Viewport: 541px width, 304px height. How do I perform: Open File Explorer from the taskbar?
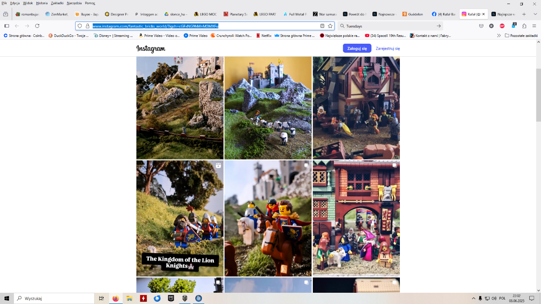coord(129,298)
